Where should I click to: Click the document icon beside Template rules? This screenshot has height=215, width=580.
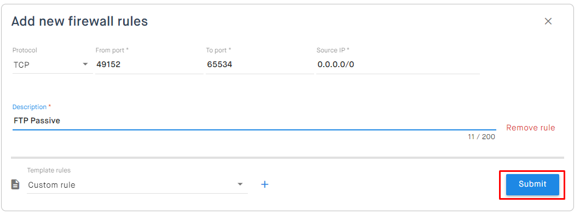(x=15, y=184)
